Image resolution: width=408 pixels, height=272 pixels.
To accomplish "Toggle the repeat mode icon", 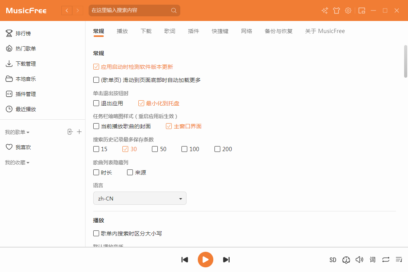I will [385, 260].
